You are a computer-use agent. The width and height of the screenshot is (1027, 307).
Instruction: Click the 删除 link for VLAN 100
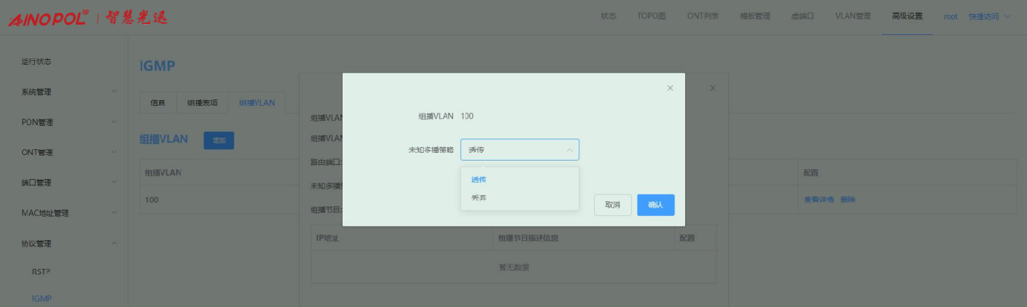(x=848, y=200)
